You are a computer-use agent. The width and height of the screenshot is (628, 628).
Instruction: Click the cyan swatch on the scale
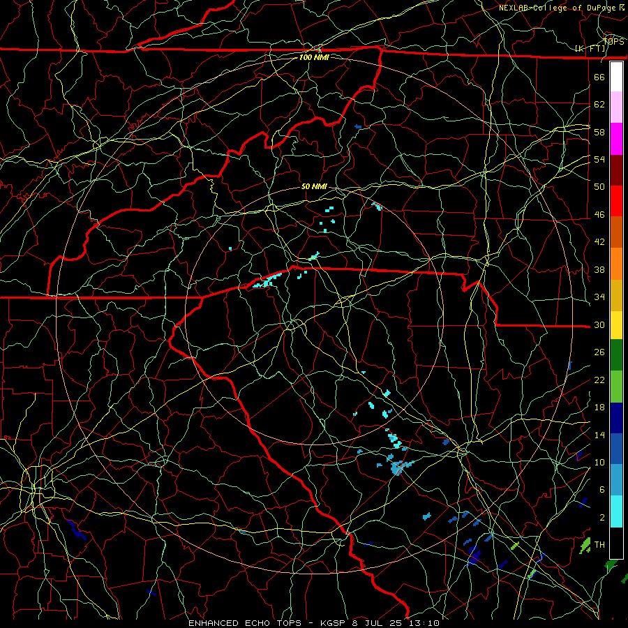pos(616,511)
